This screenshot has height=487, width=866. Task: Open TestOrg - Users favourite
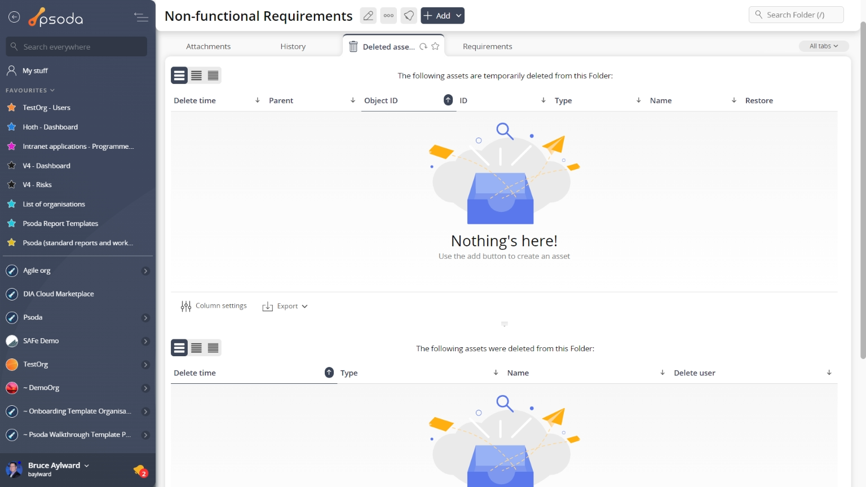click(46, 108)
